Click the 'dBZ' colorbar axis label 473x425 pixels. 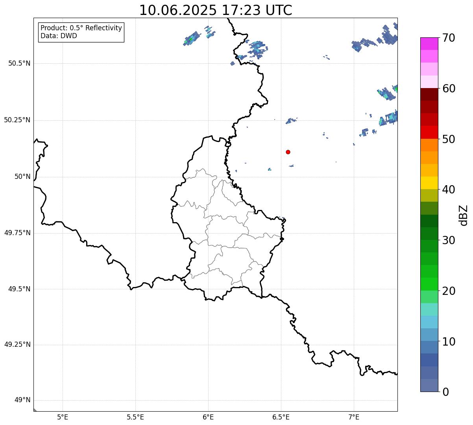[x=464, y=215]
